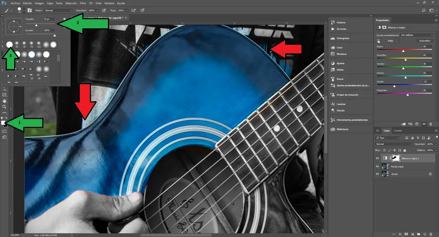Click the foreground color swatch
439x237 pixels.
(x=3, y=122)
